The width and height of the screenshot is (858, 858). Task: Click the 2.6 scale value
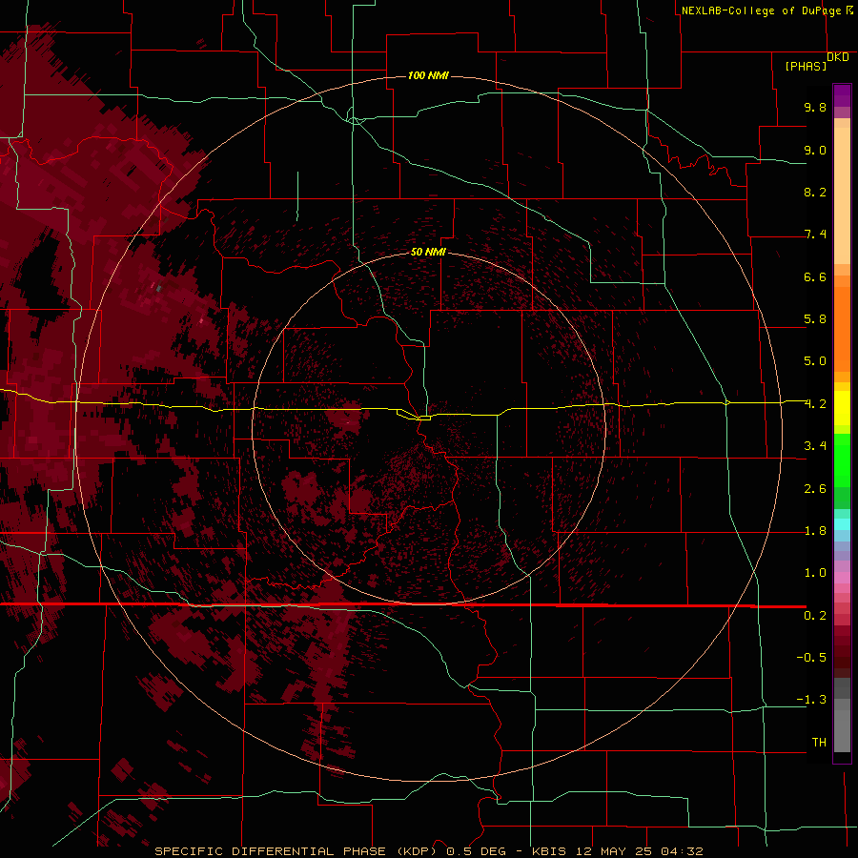pos(815,489)
